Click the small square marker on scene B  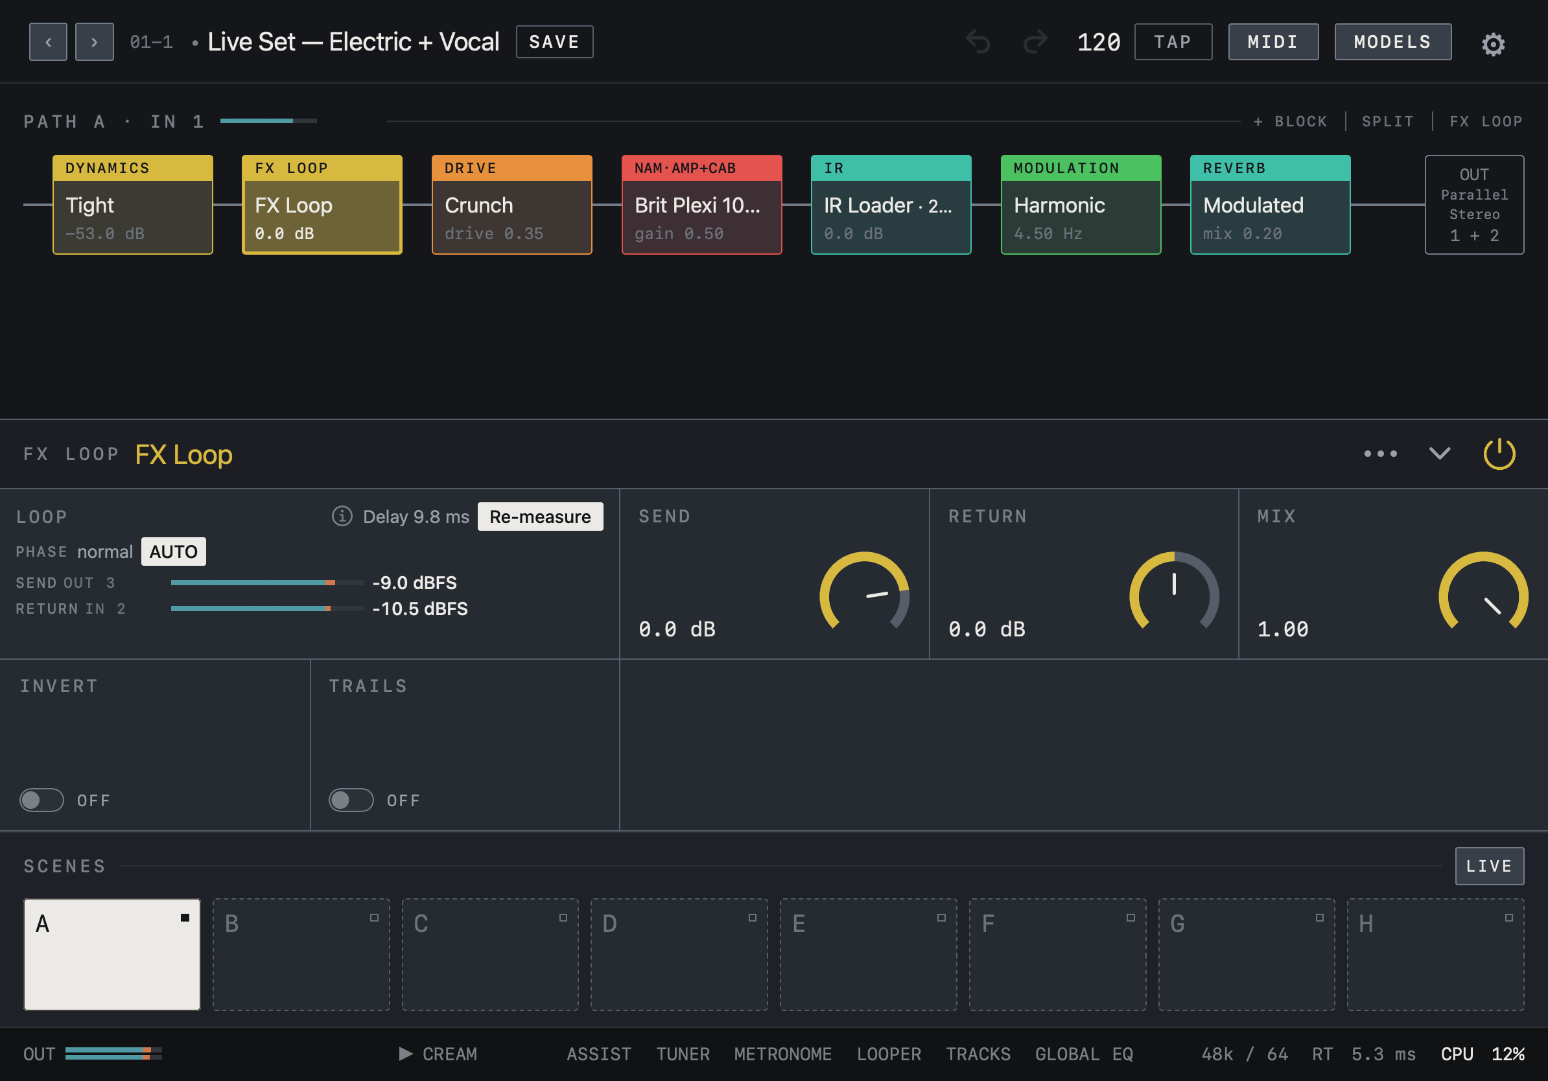374,917
